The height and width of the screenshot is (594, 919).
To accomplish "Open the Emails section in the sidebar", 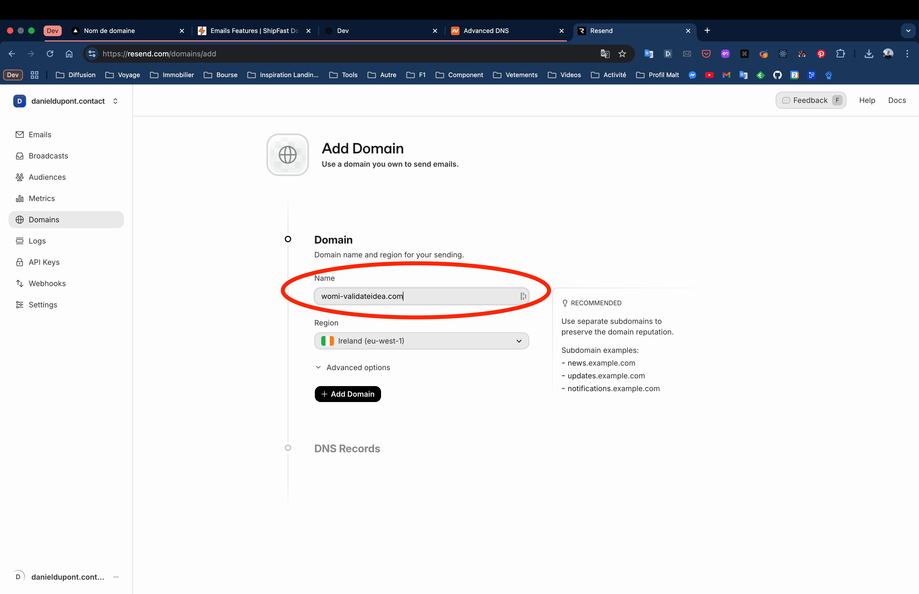I will (40, 134).
